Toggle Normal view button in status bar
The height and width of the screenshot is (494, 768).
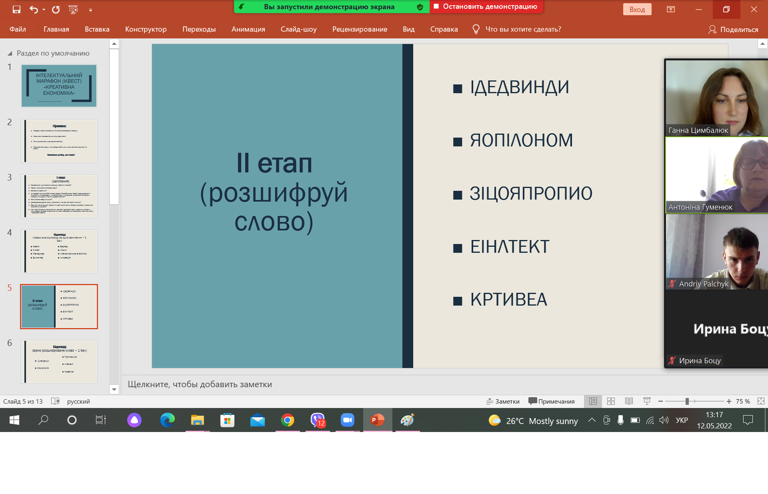tap(593, 401)
